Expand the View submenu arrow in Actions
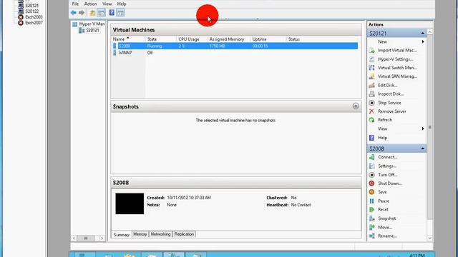This screenshot has height=257, width=458. (x=423, y=128)
